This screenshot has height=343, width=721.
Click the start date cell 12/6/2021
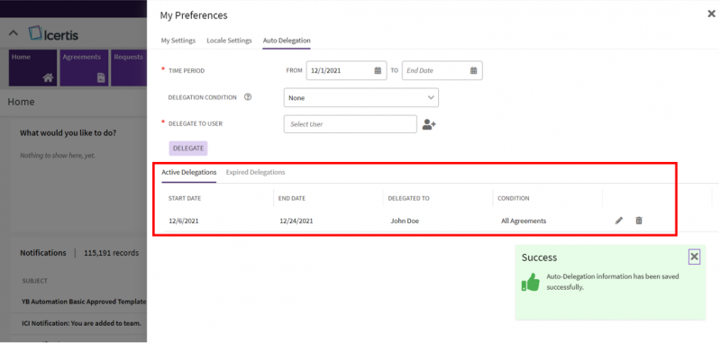(x=184, y=221)
